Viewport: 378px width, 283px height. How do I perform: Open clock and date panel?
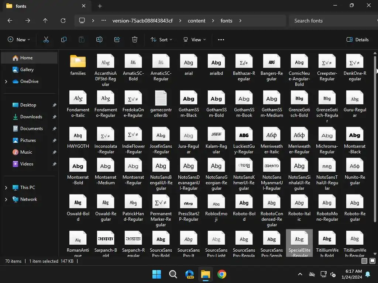[352, 274]
